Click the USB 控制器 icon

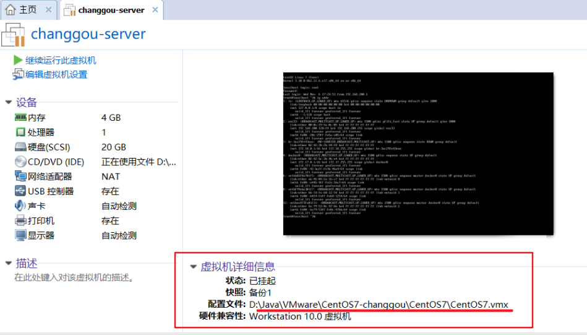pyautogui.click(x=20, y=191)
